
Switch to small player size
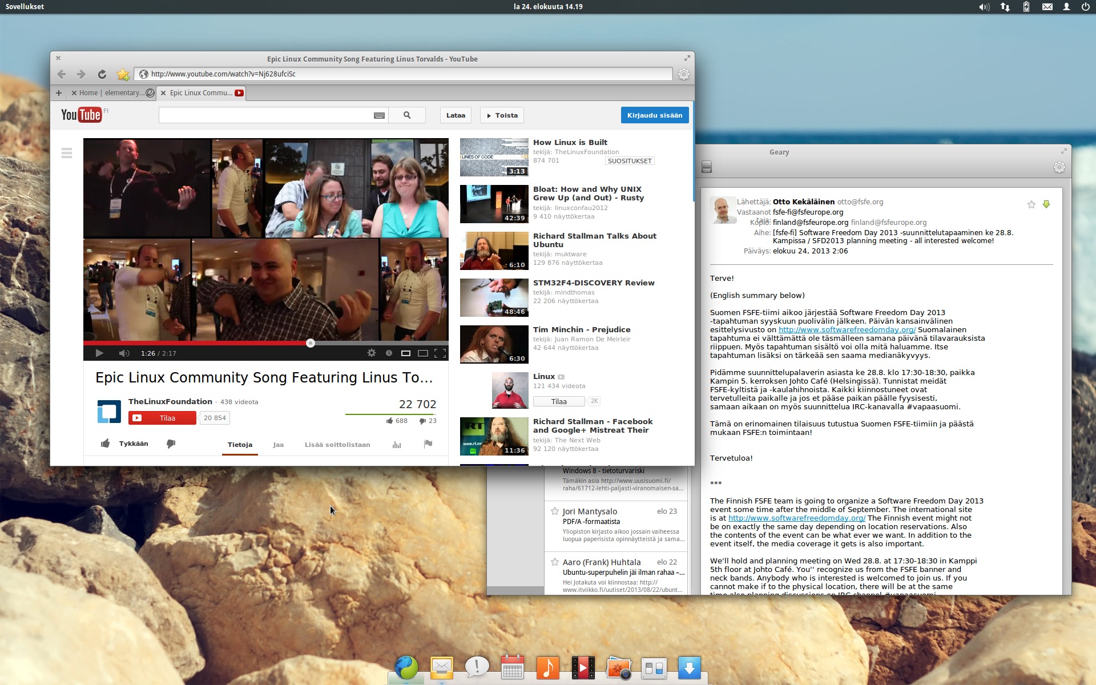(x=406, y=353)
